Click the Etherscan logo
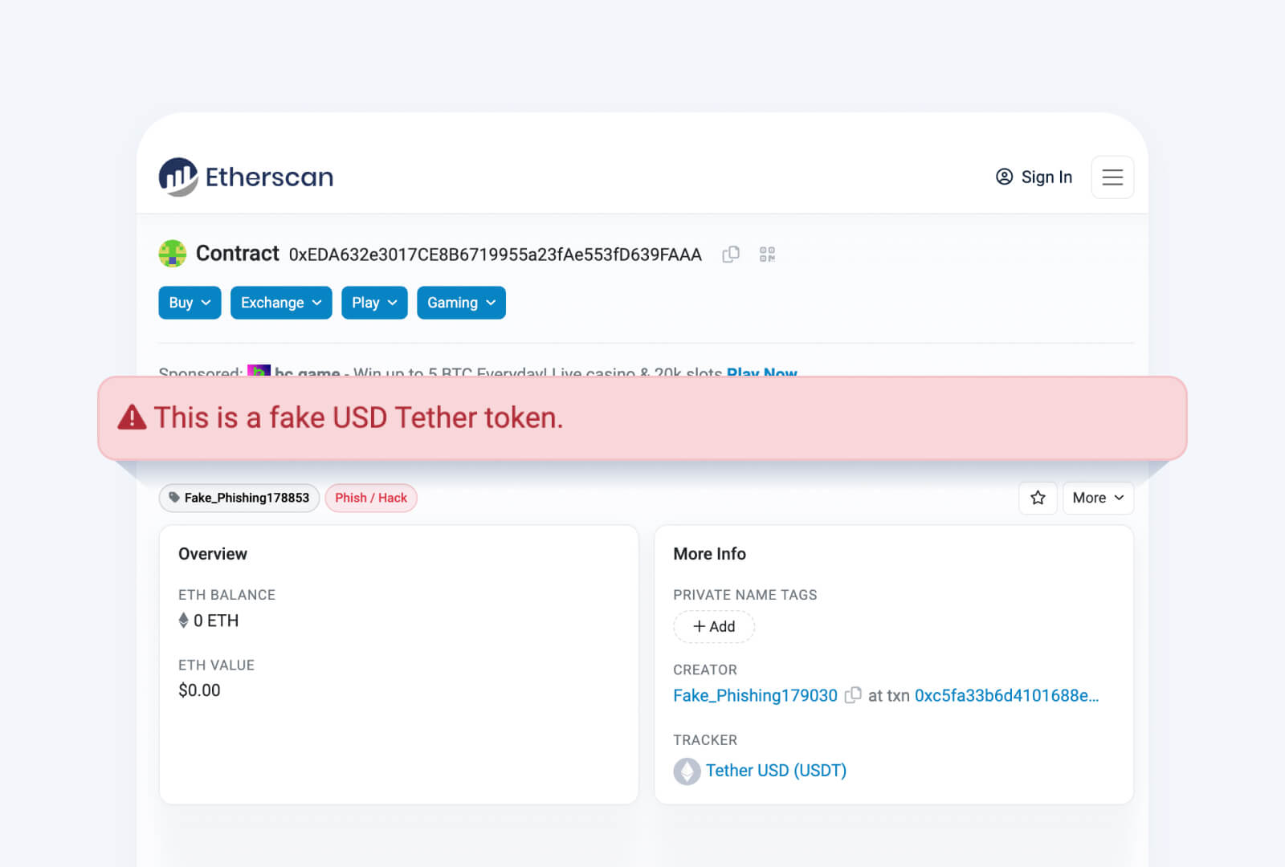 click(246, 177)
